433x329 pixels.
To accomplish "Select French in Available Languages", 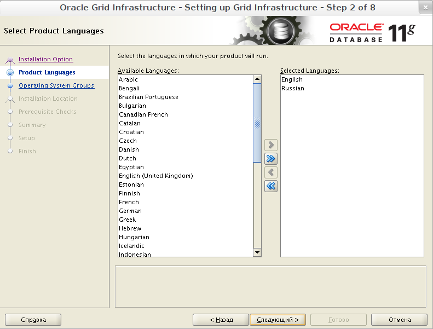I will coord(185,202).
